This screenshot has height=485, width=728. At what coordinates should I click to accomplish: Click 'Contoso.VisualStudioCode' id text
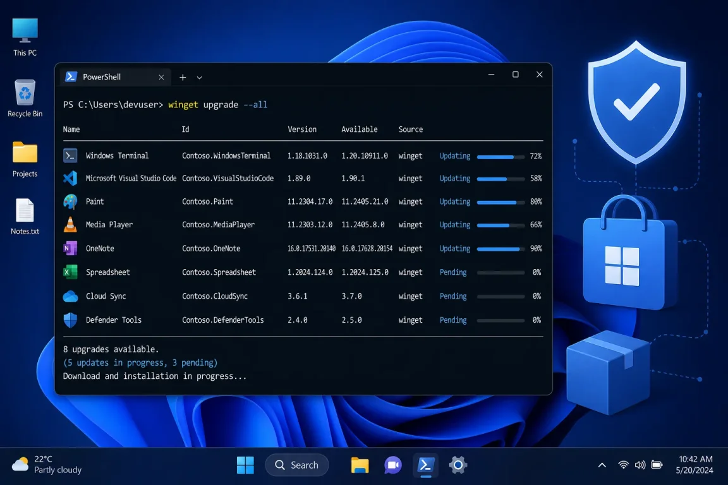coord(227,178)
